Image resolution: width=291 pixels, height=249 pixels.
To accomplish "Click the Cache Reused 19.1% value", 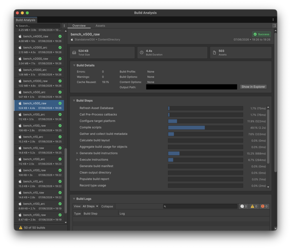I will pyautogui.click(x=105, y=82).
